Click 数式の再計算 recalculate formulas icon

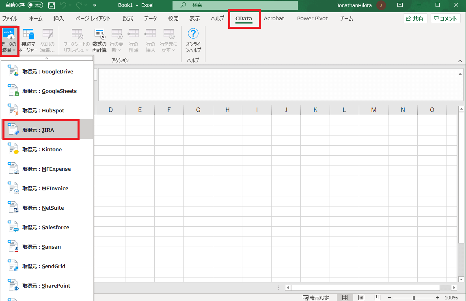(x=99, y=41)
